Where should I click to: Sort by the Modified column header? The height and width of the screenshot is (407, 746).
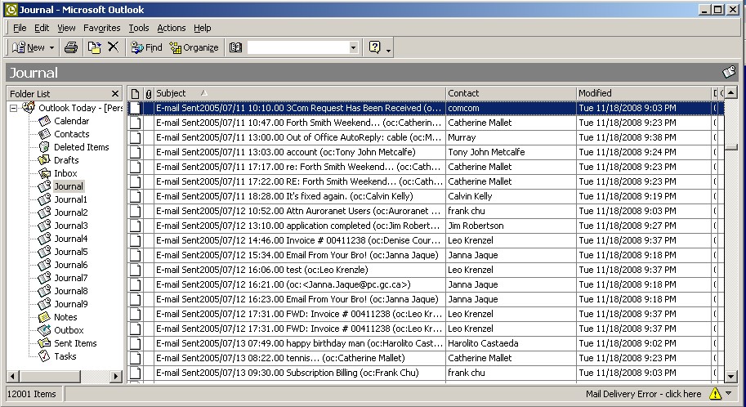click(644, 93)
